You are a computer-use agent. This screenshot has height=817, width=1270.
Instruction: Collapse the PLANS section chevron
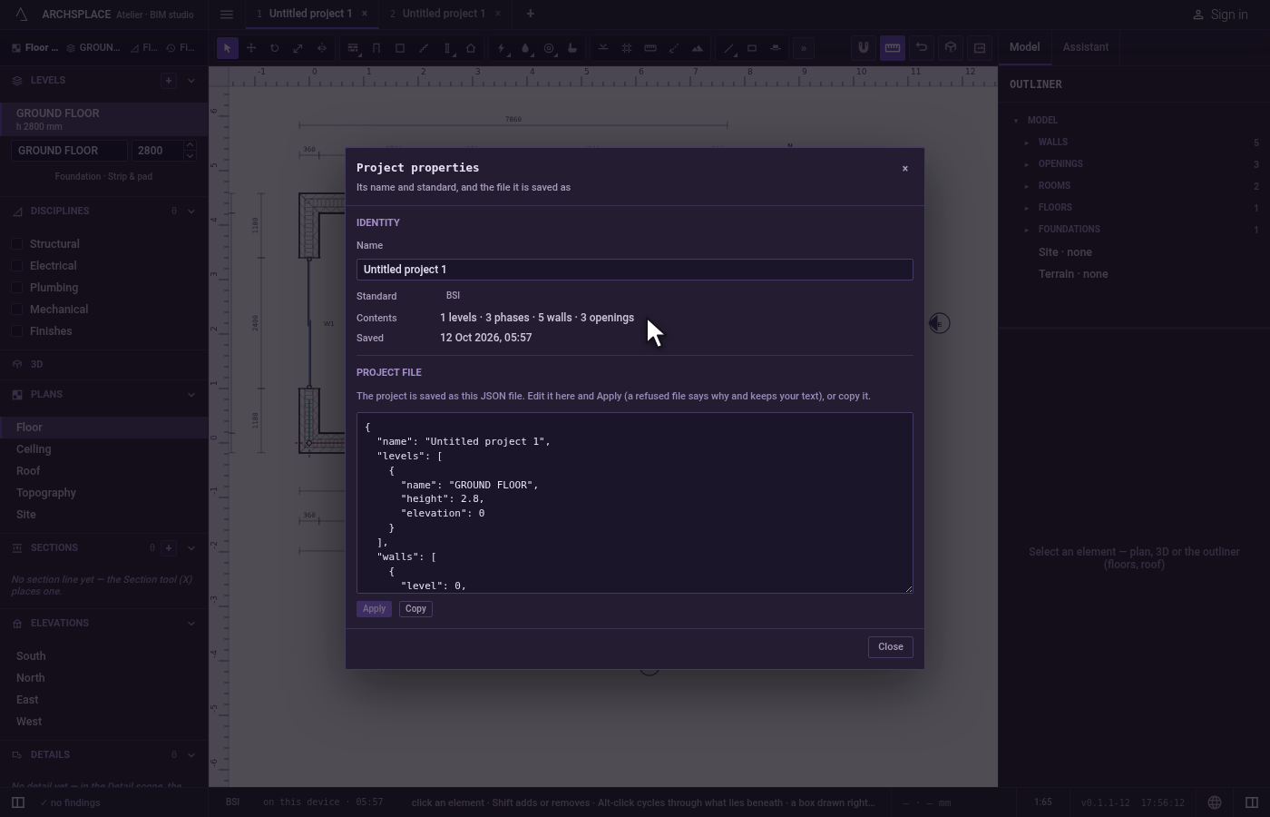click(191, 395)
